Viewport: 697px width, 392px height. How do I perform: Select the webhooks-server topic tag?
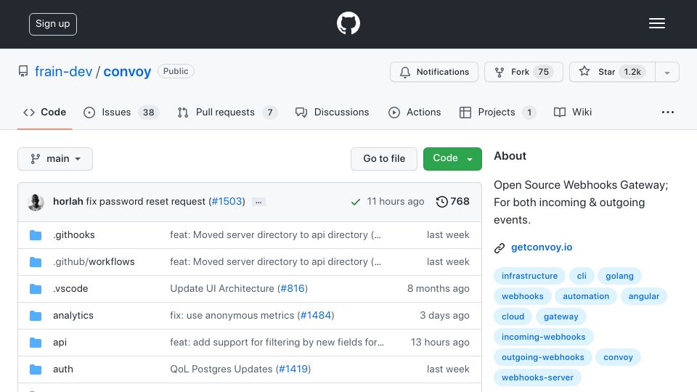[x=537, y=377]
